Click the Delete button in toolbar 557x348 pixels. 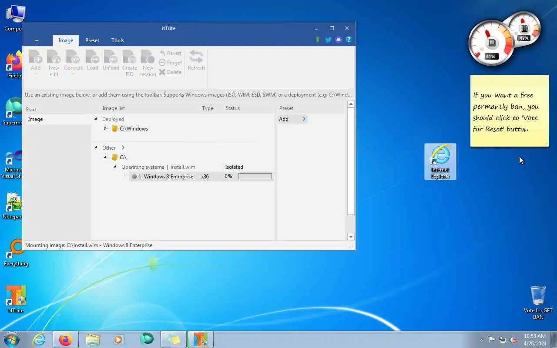click(x=170, y=72)
